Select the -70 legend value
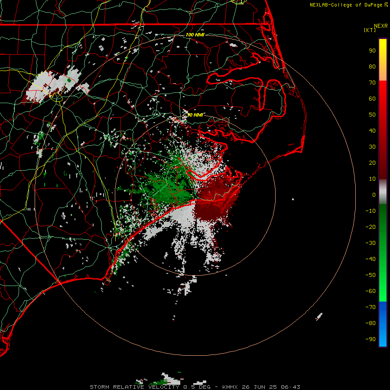 (x=370, y=307)
